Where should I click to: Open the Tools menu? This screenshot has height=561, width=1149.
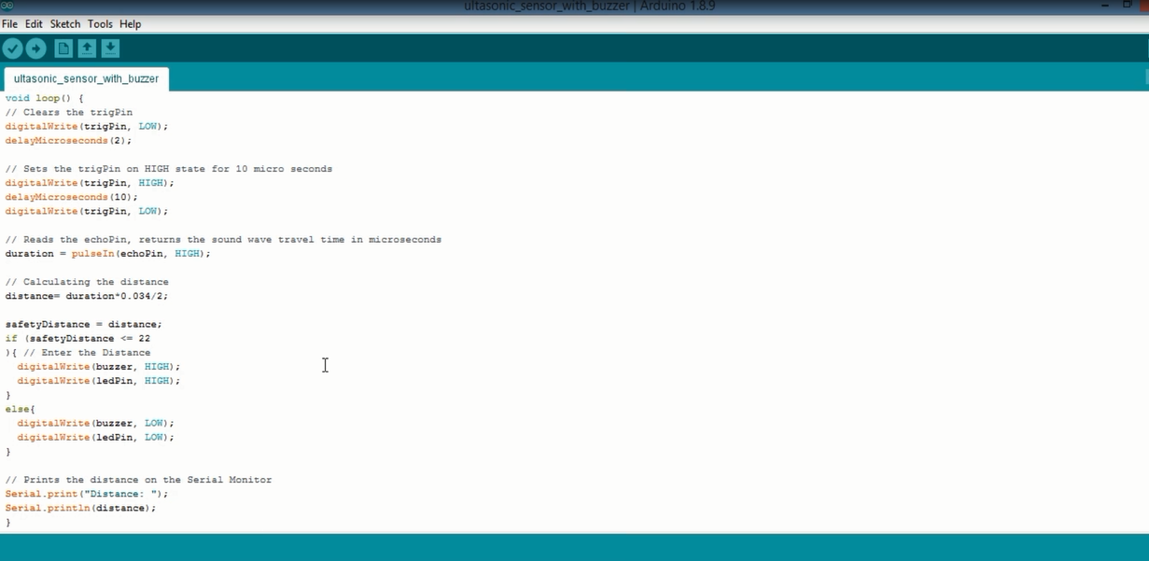[100, 24]
